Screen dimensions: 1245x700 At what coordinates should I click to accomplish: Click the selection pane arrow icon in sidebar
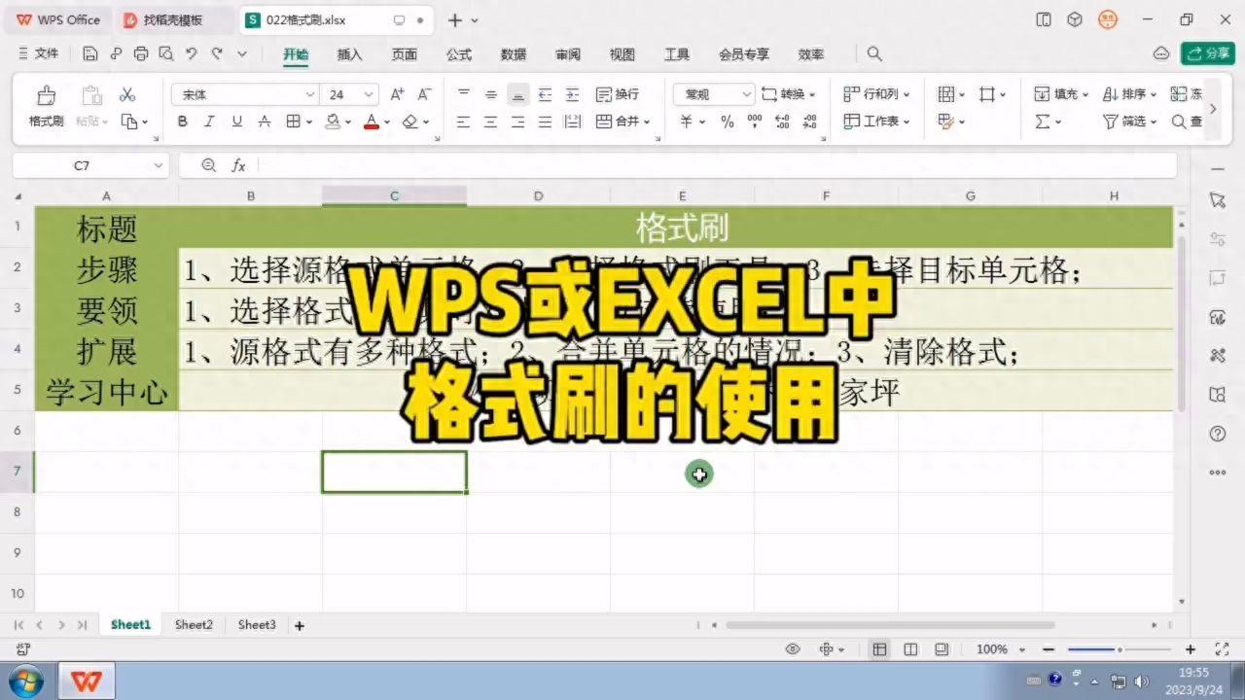1217,200
